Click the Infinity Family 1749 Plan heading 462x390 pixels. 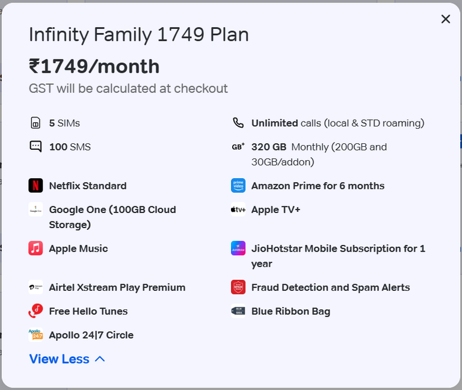point(139,35)
